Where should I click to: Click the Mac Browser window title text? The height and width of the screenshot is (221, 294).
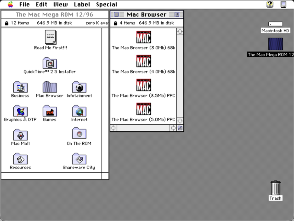(147, 14)
